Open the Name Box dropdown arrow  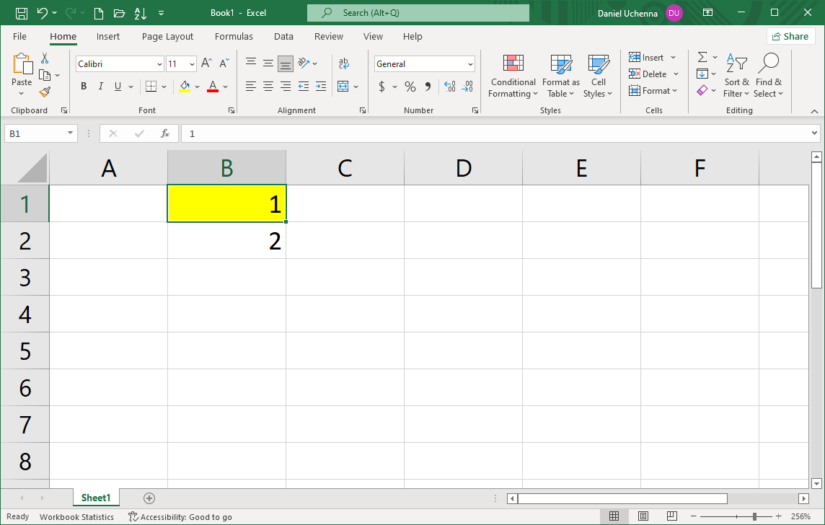click(70, 133)
